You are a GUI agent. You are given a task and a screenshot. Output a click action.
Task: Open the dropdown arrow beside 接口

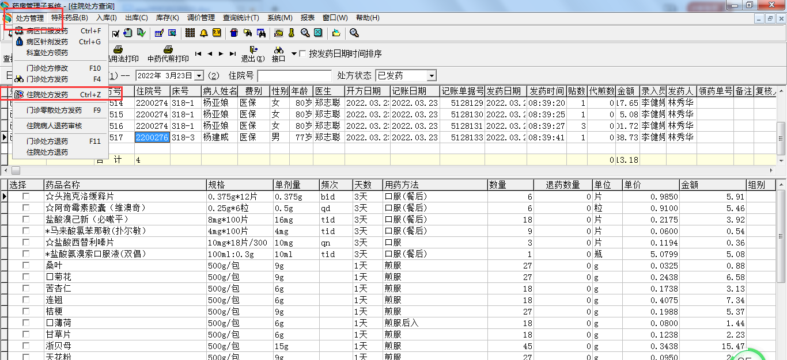tap(294, 54)
